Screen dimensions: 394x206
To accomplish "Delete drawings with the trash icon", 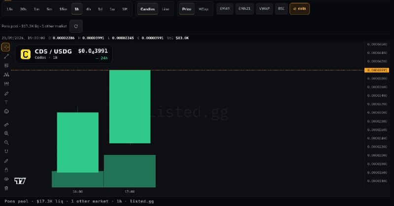I will pos(6,188).
